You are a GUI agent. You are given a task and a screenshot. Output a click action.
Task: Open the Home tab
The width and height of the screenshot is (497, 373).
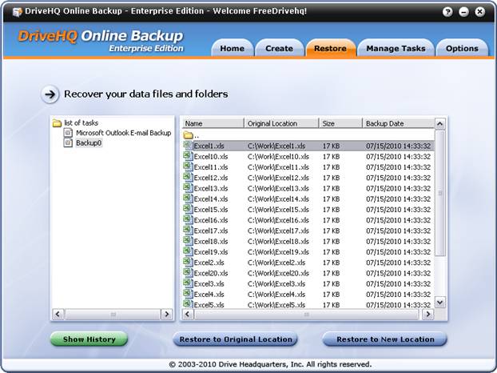click(x=232, y=48)
